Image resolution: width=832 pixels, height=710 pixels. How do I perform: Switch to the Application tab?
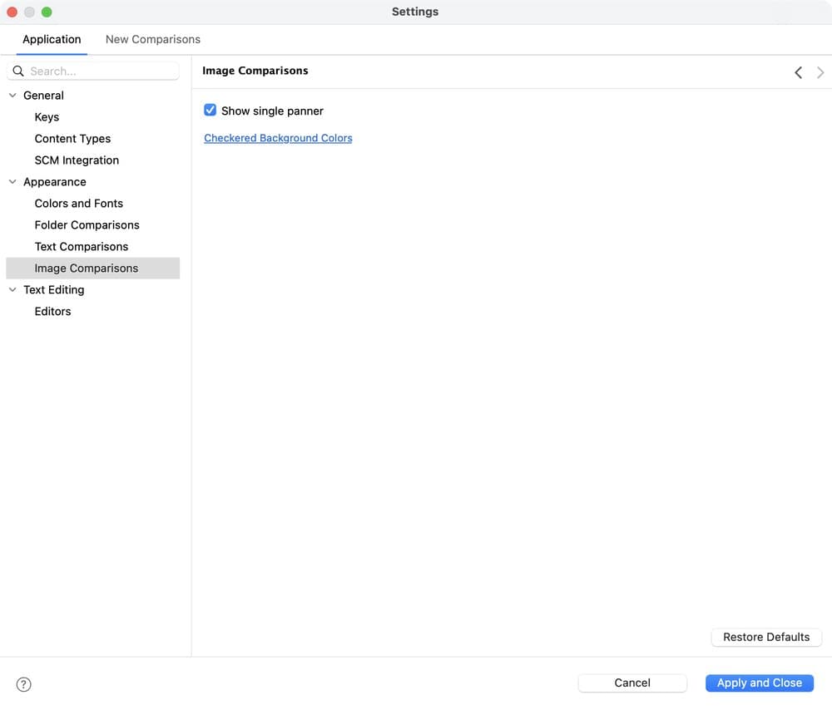click(52, 40)
